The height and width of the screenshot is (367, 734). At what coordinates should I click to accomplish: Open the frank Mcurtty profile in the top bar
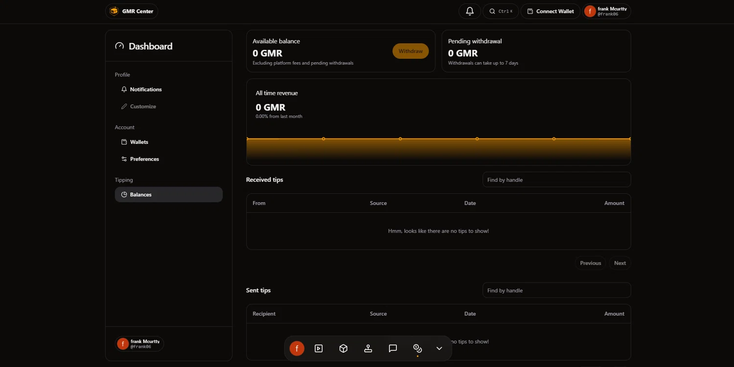[607, 11]
